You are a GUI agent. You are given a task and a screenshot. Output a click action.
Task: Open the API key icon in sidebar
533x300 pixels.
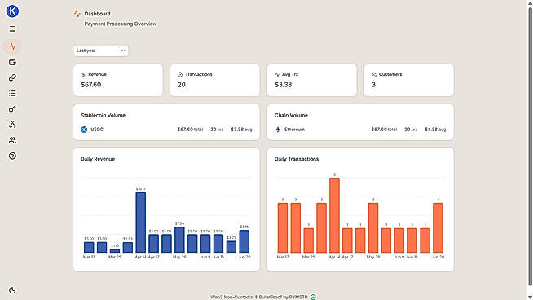point(12,109)
